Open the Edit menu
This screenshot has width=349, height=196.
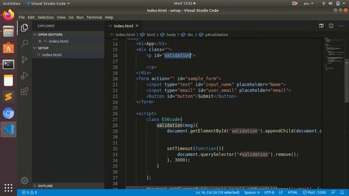(31, 17)
